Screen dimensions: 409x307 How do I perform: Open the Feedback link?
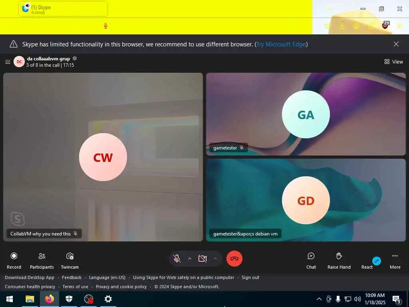click(x=72, y=277)
